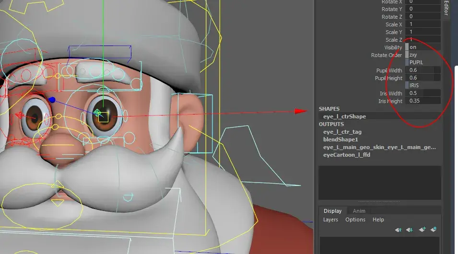Open the Rotate Order zxy dropdown
The image size is (458, 254).
click(423, 55)
